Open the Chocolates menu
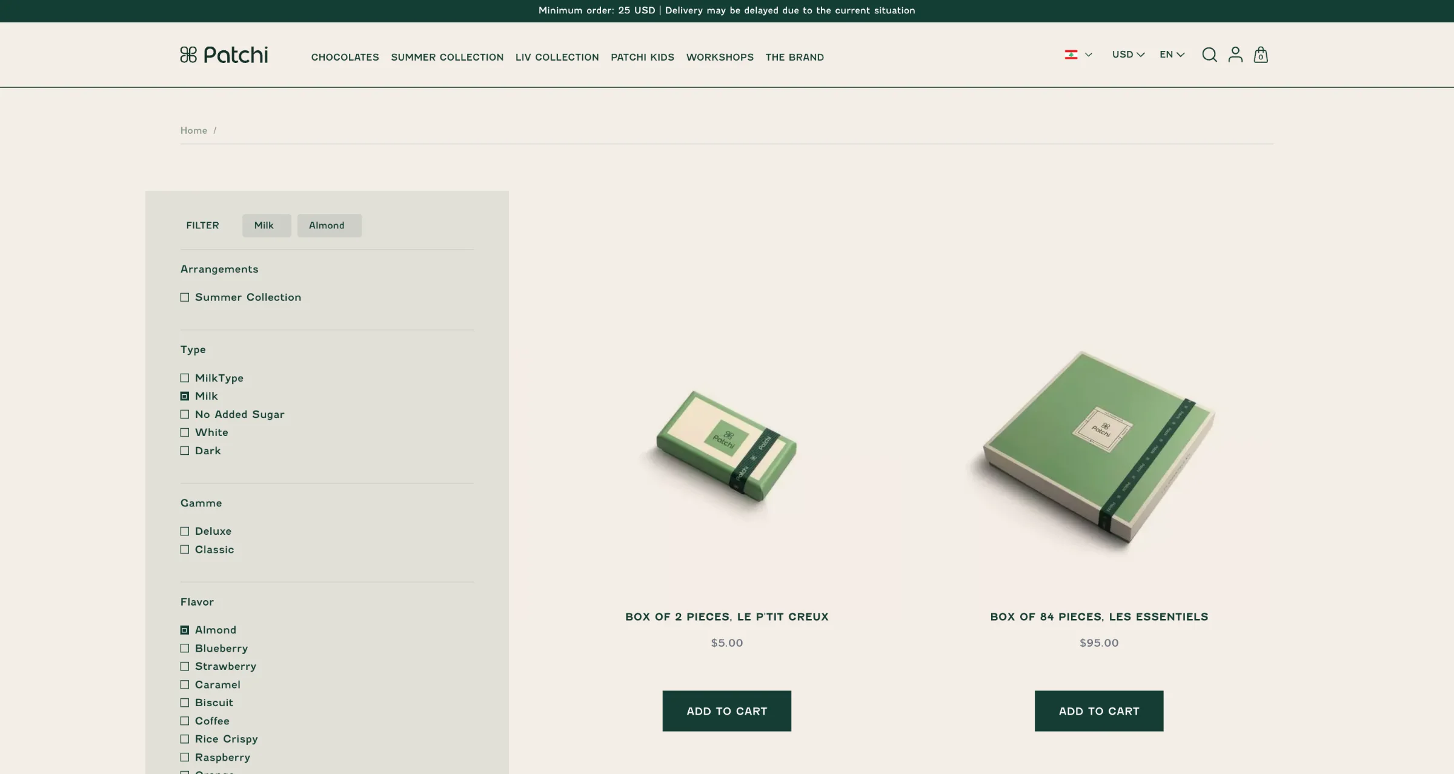 pos(345,57)
